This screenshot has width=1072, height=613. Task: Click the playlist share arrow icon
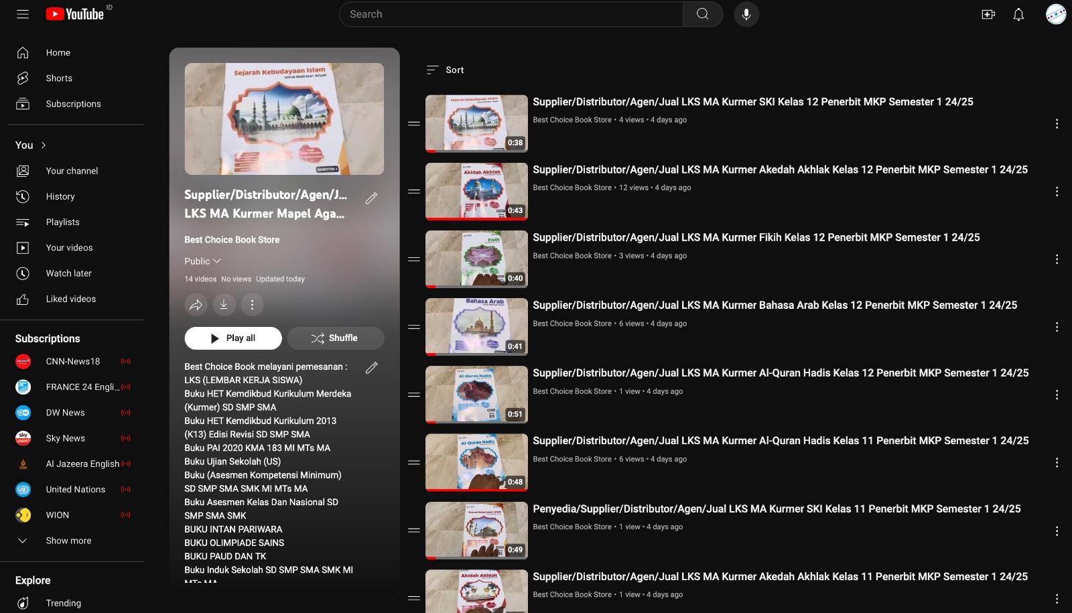[196, 305]
